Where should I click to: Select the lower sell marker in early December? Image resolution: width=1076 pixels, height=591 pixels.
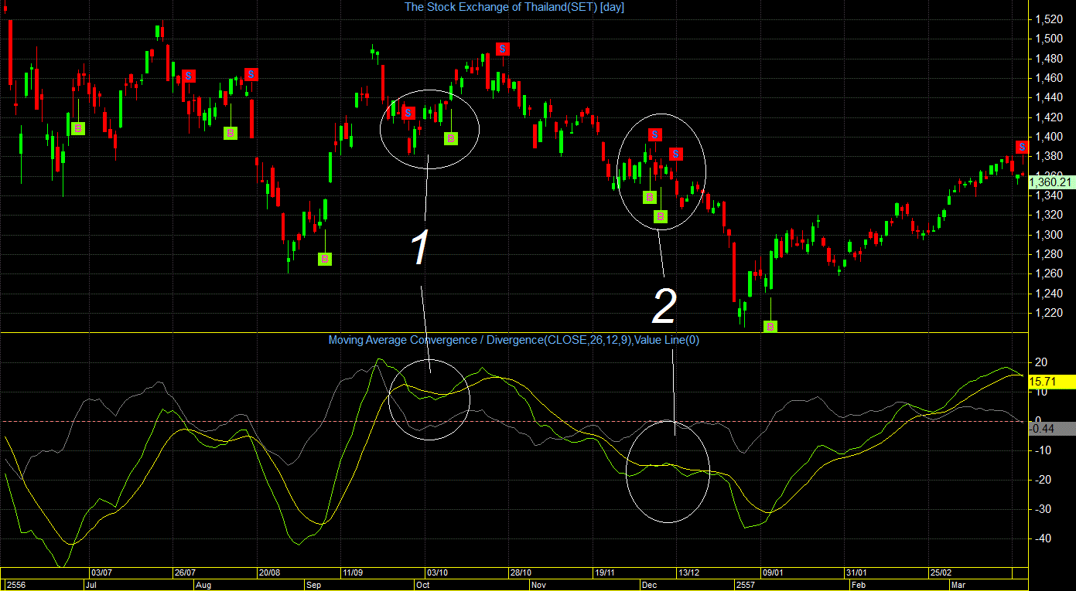(x=676, y=154)
